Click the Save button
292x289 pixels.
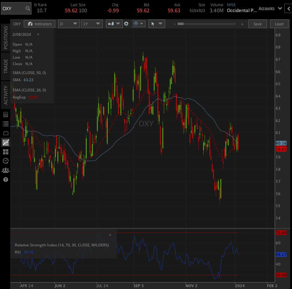click(x=257, y=23)
